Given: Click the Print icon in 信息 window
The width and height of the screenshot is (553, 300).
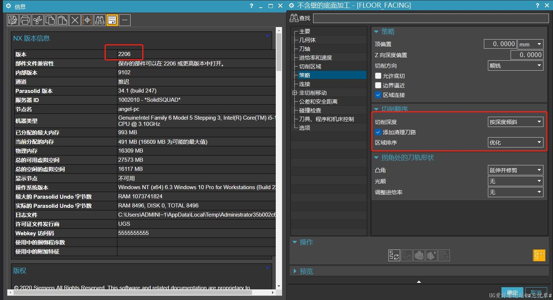Looking at the screenshot, I should pos(25,20).
